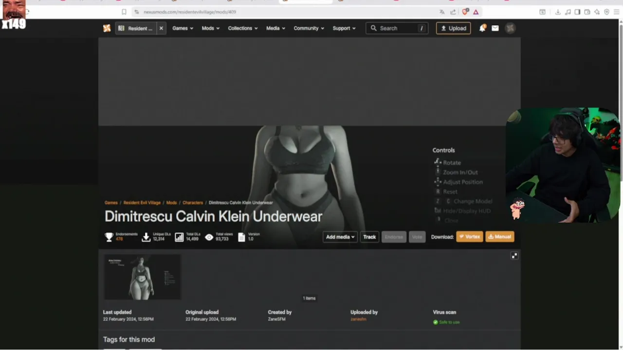Open the Brave wallet icon
The width and height of the screenshot is (623, 350).
pos(587,12)
